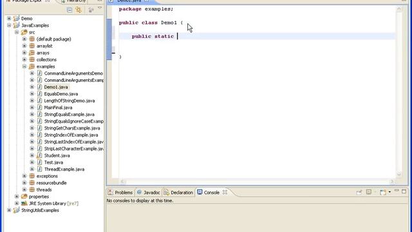
Task: Click the editor vertical scrollbar down arrow
Action: click(399, 174)
